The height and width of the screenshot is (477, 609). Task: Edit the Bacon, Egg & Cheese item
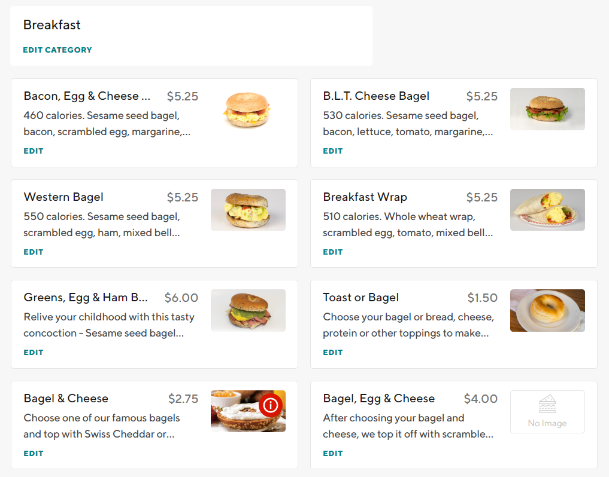[34, 151]
